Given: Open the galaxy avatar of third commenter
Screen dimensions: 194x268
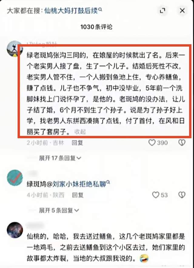Looking at the screenshot, I should coord(15,230).
